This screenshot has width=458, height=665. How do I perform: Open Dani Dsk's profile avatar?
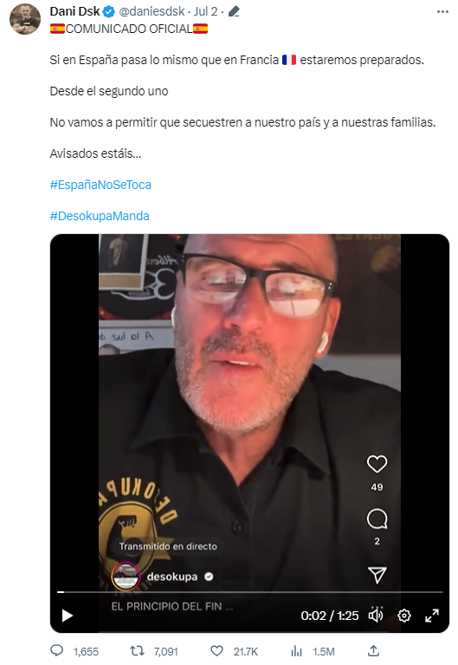25,19
